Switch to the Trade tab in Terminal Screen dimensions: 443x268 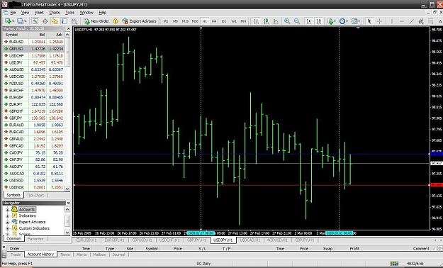click(16, 255)
